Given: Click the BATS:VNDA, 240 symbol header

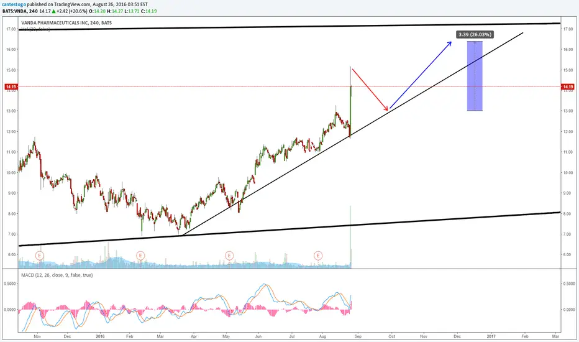Looking at the screenshot, I should click(x=20, y=11).
